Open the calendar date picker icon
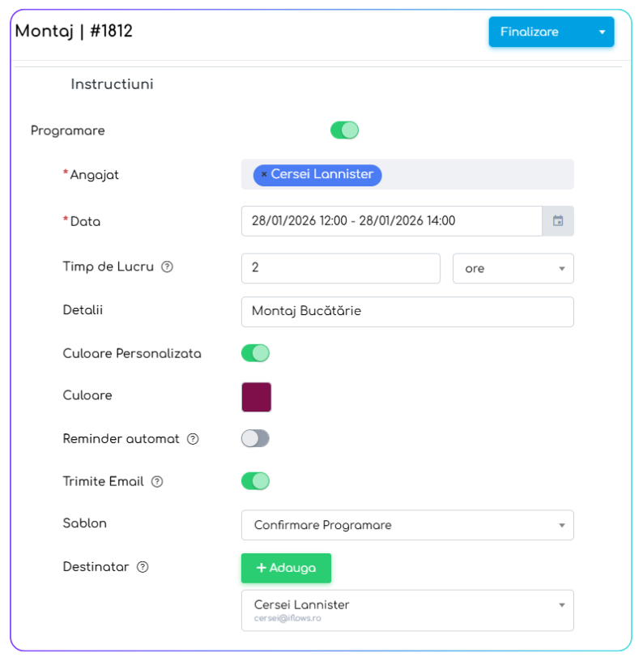 pyautogui.click(x=558, y=221)
